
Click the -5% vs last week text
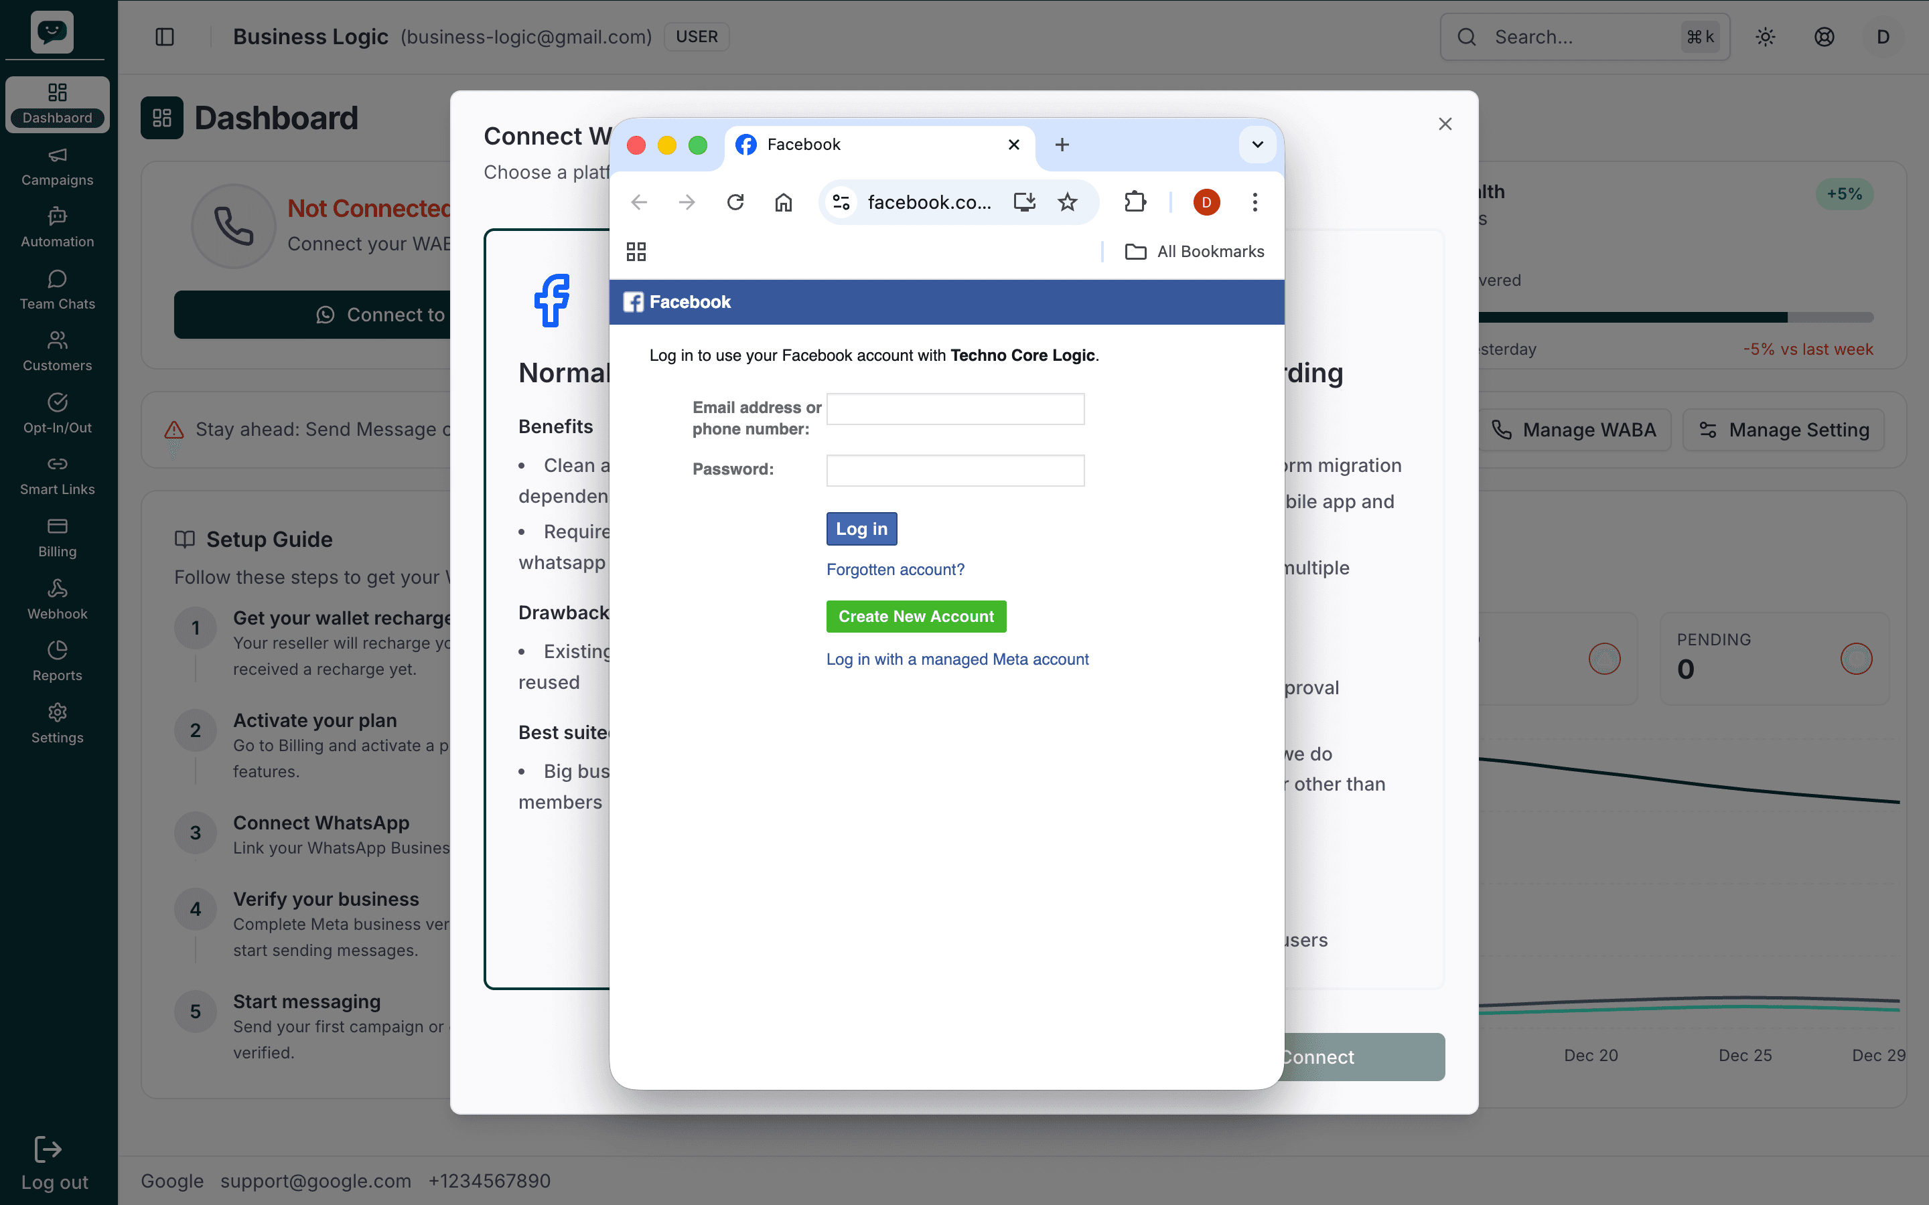pyautogui.click(x=1808, y=349)
